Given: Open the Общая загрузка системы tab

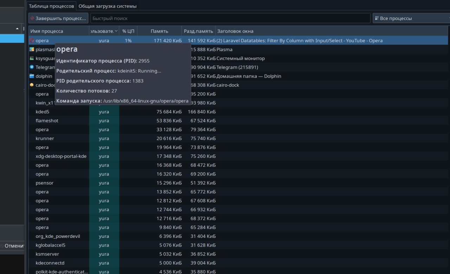Looking at the screenshot, I should click(108, 6).
